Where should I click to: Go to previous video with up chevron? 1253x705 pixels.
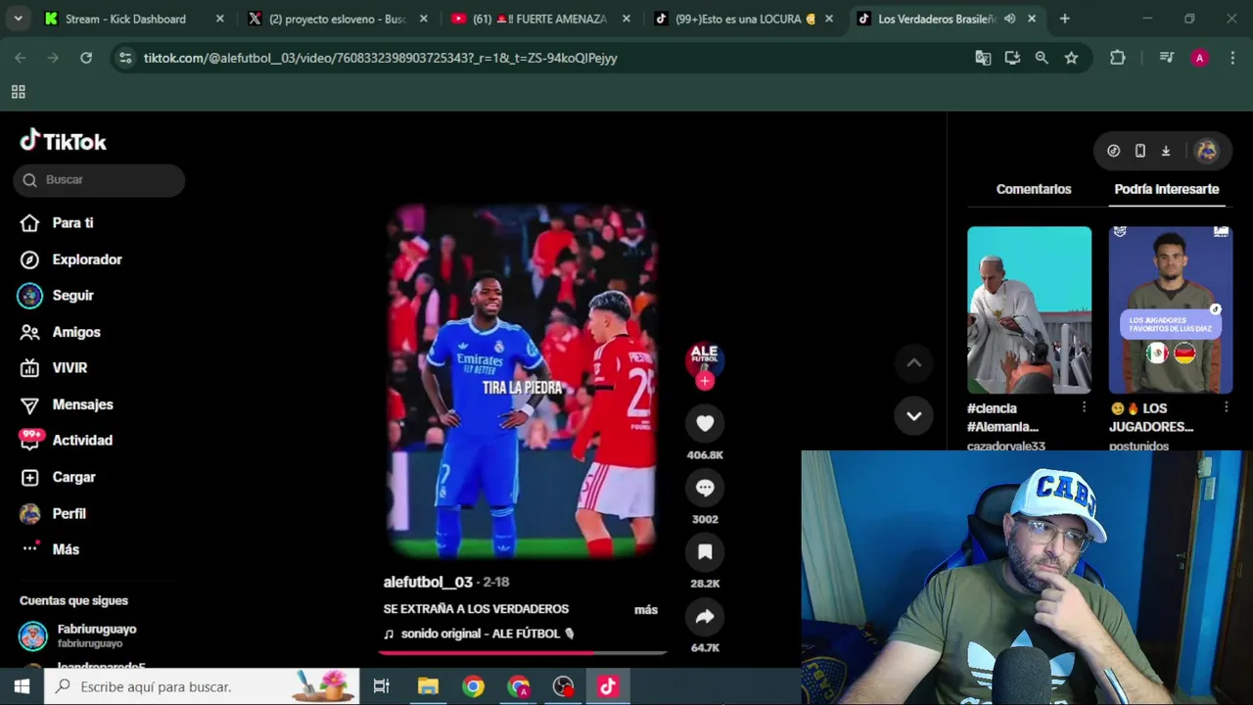[913, 363]
